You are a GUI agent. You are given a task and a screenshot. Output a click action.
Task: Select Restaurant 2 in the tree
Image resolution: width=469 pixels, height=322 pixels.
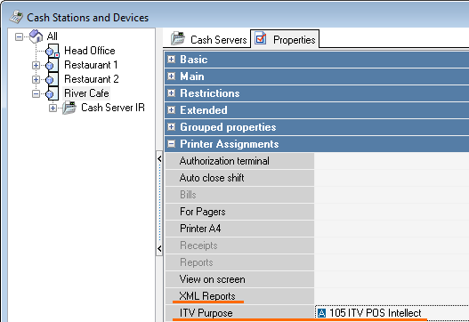pos(92,79)
